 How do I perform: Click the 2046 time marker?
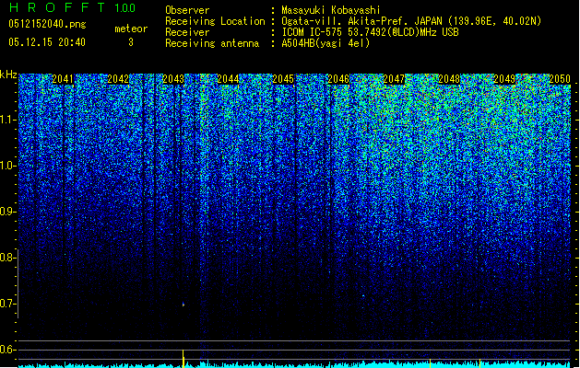[338, 79]
